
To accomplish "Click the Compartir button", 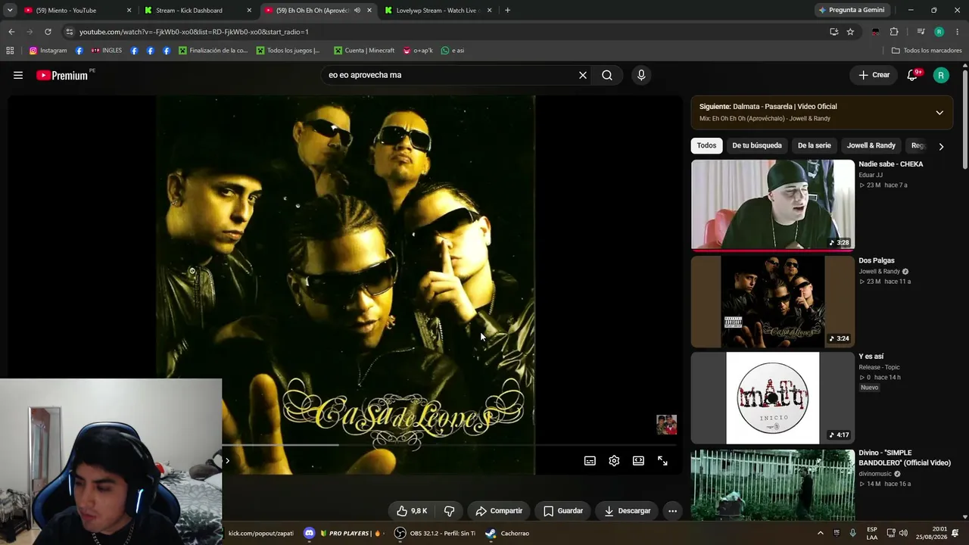I will (499, 511).
